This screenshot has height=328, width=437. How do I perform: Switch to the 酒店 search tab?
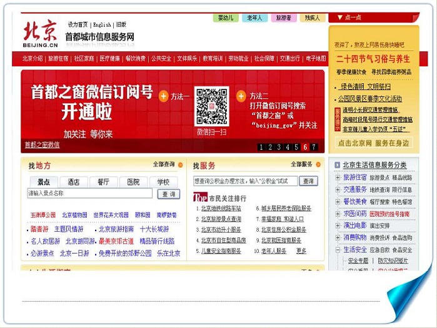[x=73, y=182]
